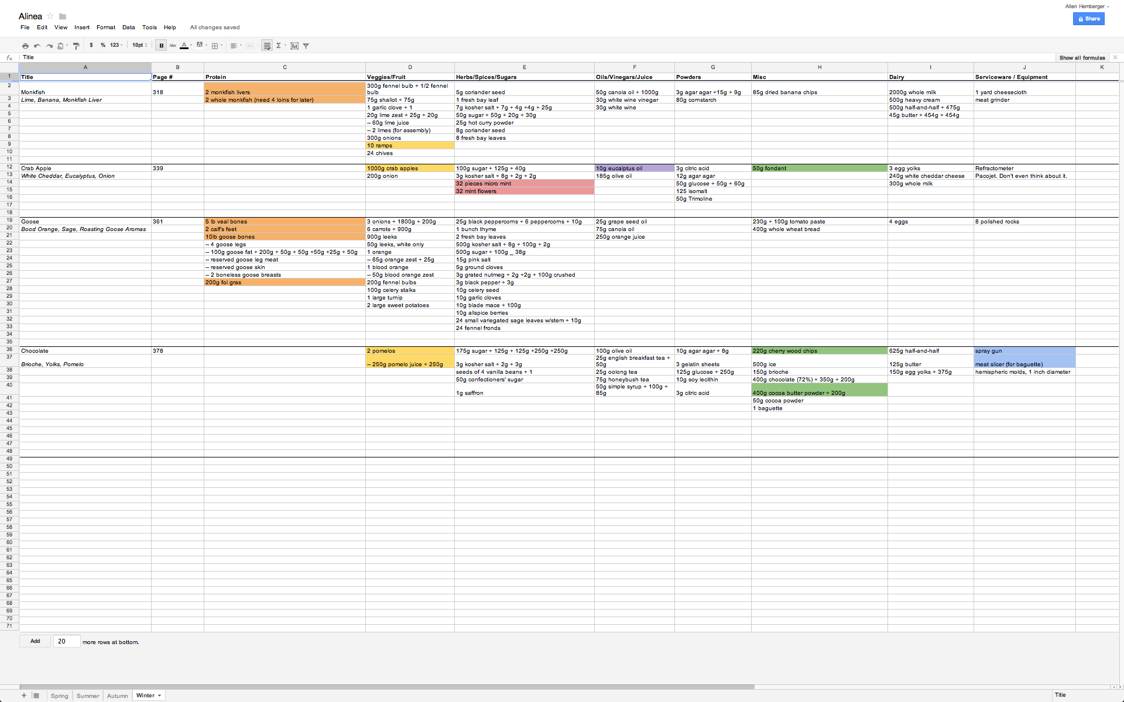Click yellow cell '10 ramps'
Viewport: 1124px width, 702px height.
[x=410, y=146]
